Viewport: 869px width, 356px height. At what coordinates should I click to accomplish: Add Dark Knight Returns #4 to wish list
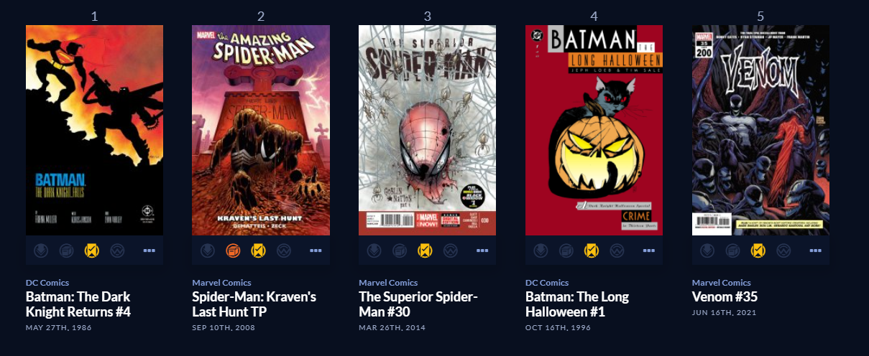[116, 250]
